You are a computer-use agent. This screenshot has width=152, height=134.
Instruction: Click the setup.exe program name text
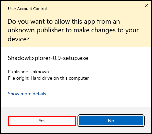tap(48, 58)
